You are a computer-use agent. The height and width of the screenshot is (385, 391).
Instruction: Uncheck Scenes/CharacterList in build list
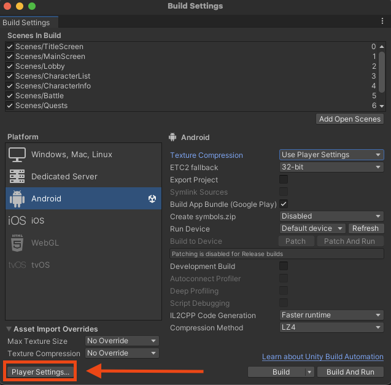10,76
